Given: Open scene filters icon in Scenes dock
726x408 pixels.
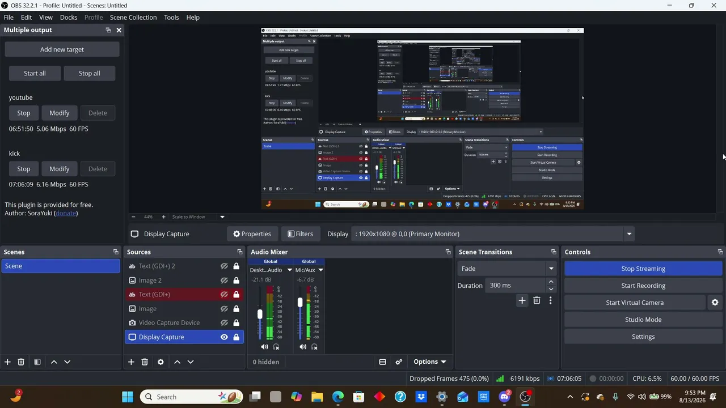Looking at the screenshot, I should (37, 362).
